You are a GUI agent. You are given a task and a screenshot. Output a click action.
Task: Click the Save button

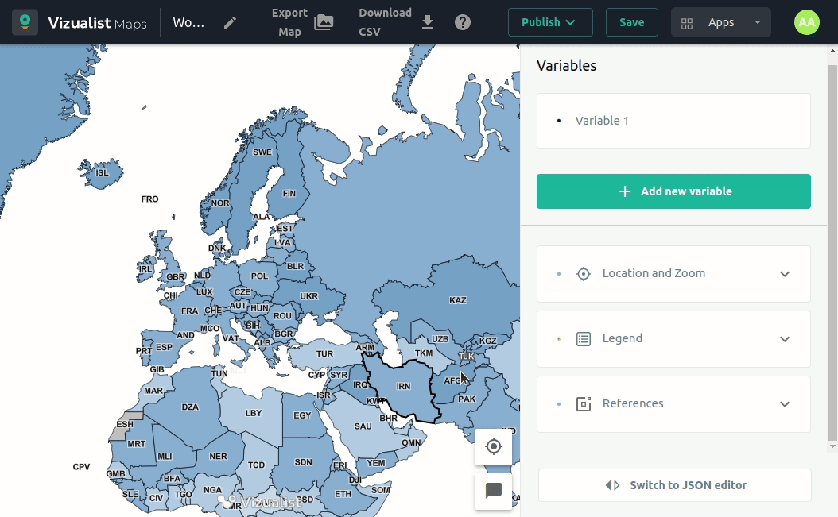pyautogui.click(x=631, y=22)
